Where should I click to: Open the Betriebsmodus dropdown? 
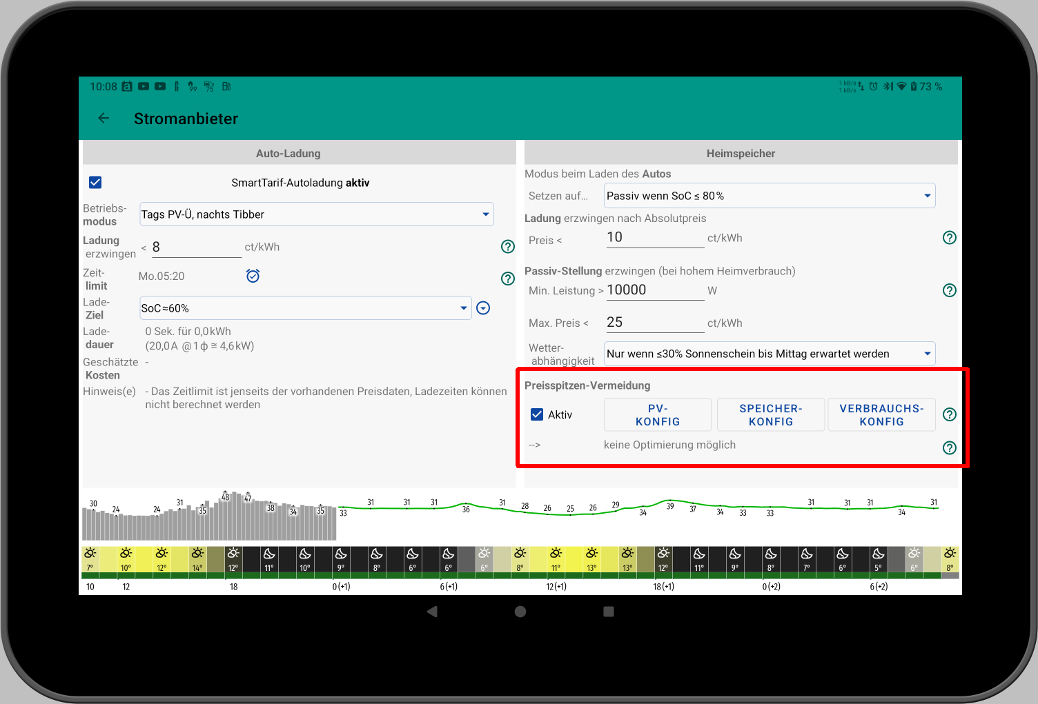pyautogui.click(x=316, y=214)
